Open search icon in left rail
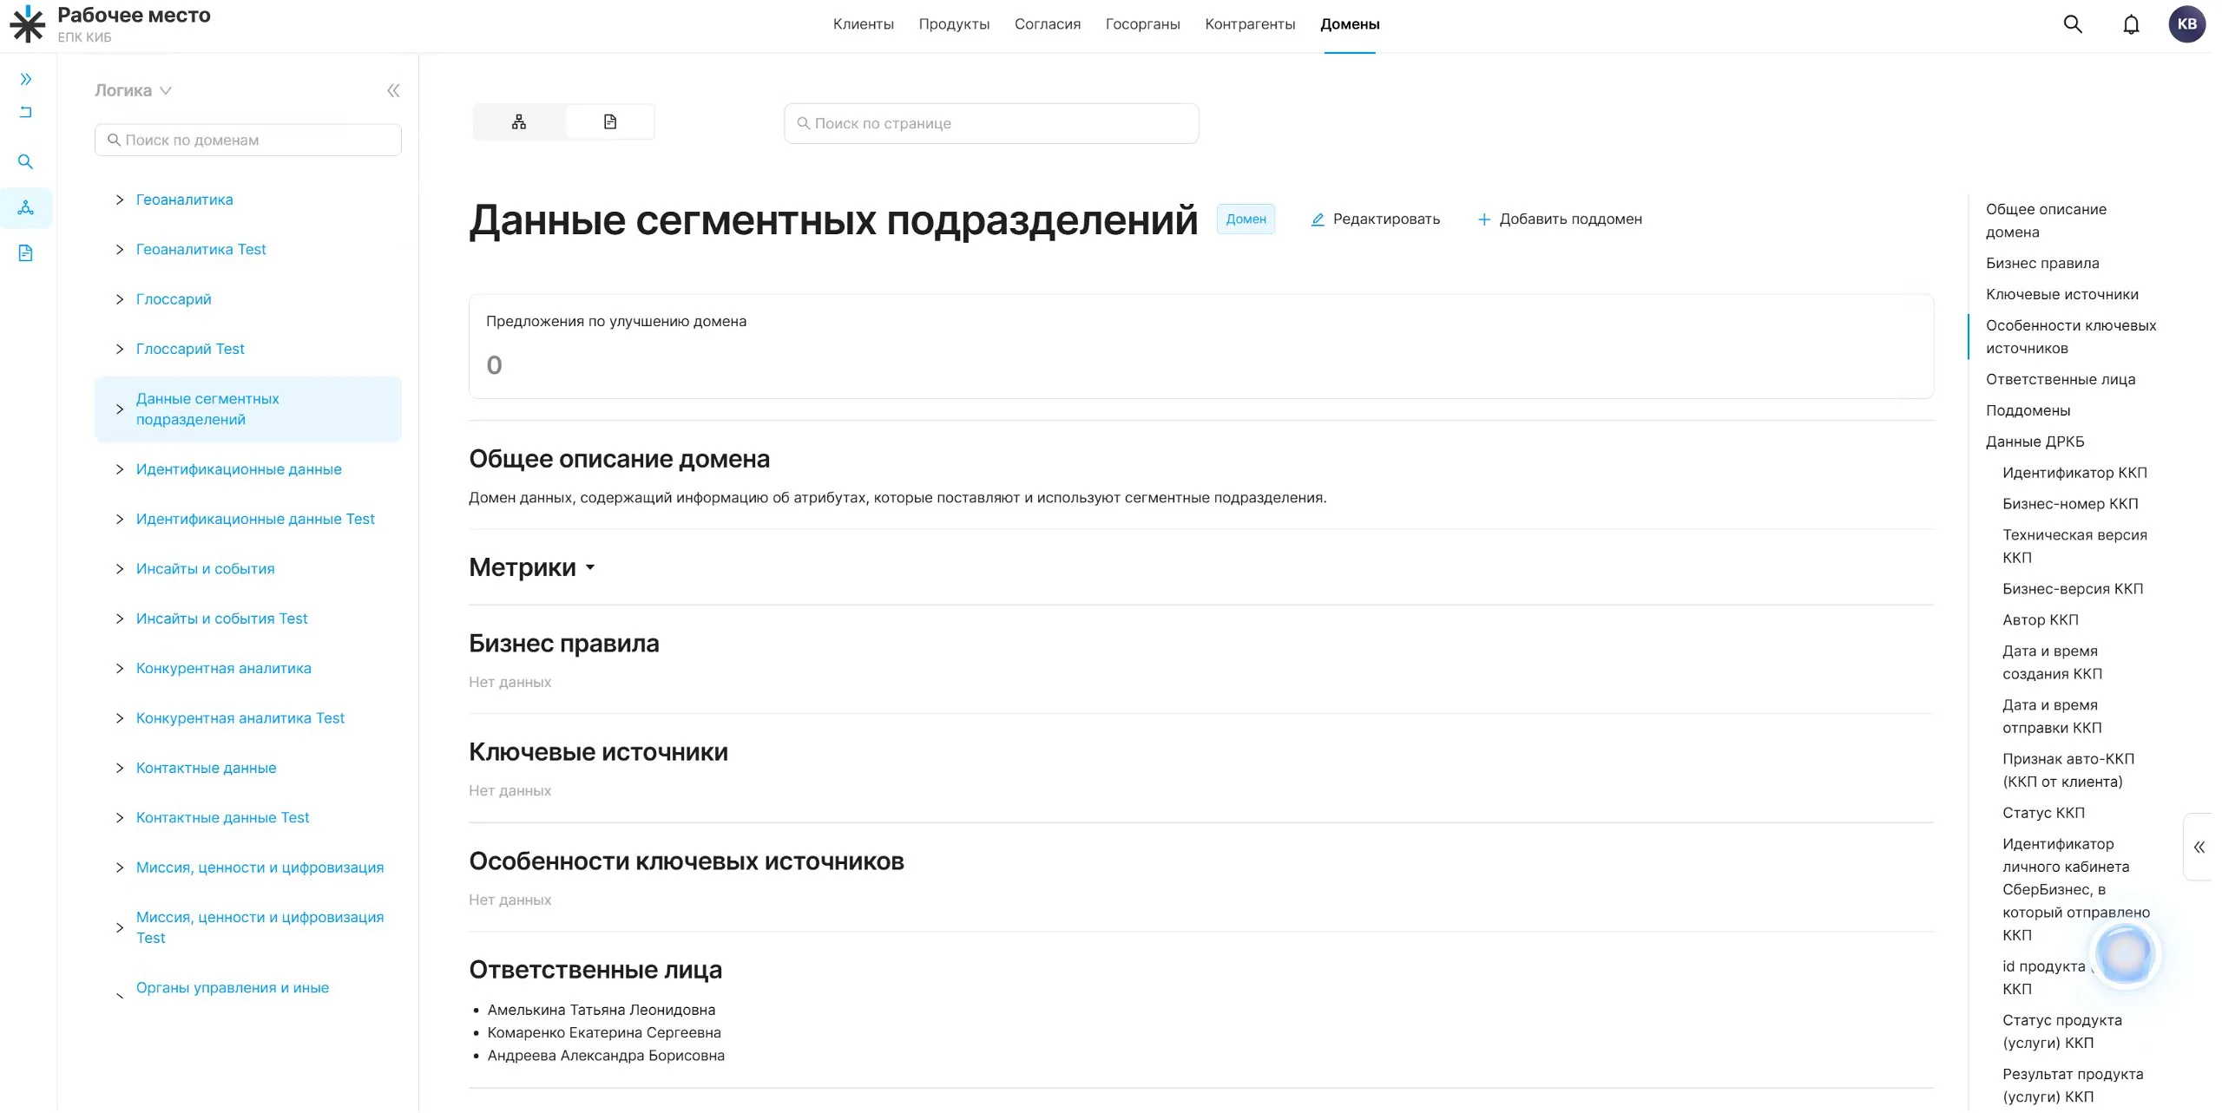 coord(26,162)
